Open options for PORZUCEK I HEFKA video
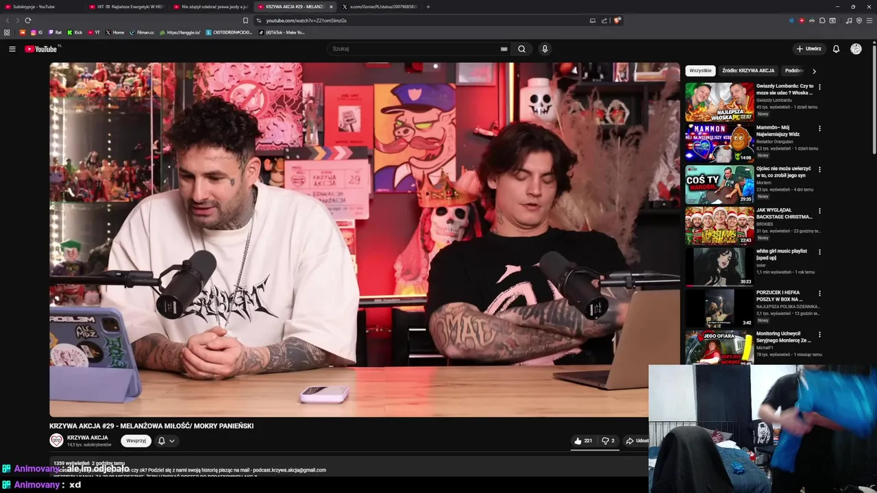Image resolution: width=877 pixels, height=493 pixels. (x=819, y=293)
